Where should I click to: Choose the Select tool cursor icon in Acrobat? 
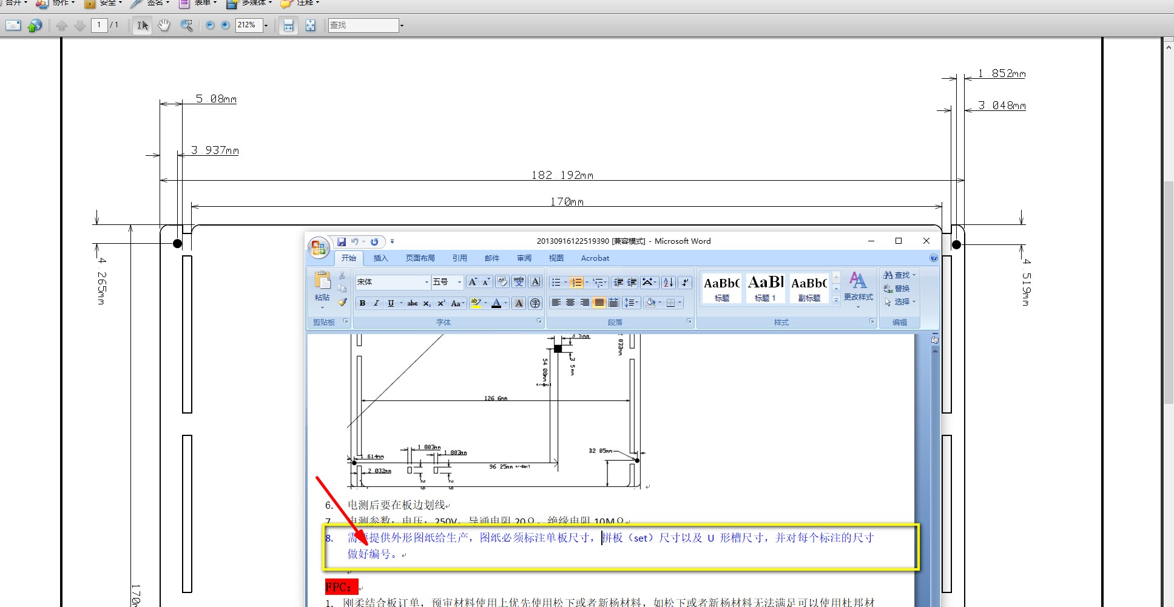coord(142,25)
